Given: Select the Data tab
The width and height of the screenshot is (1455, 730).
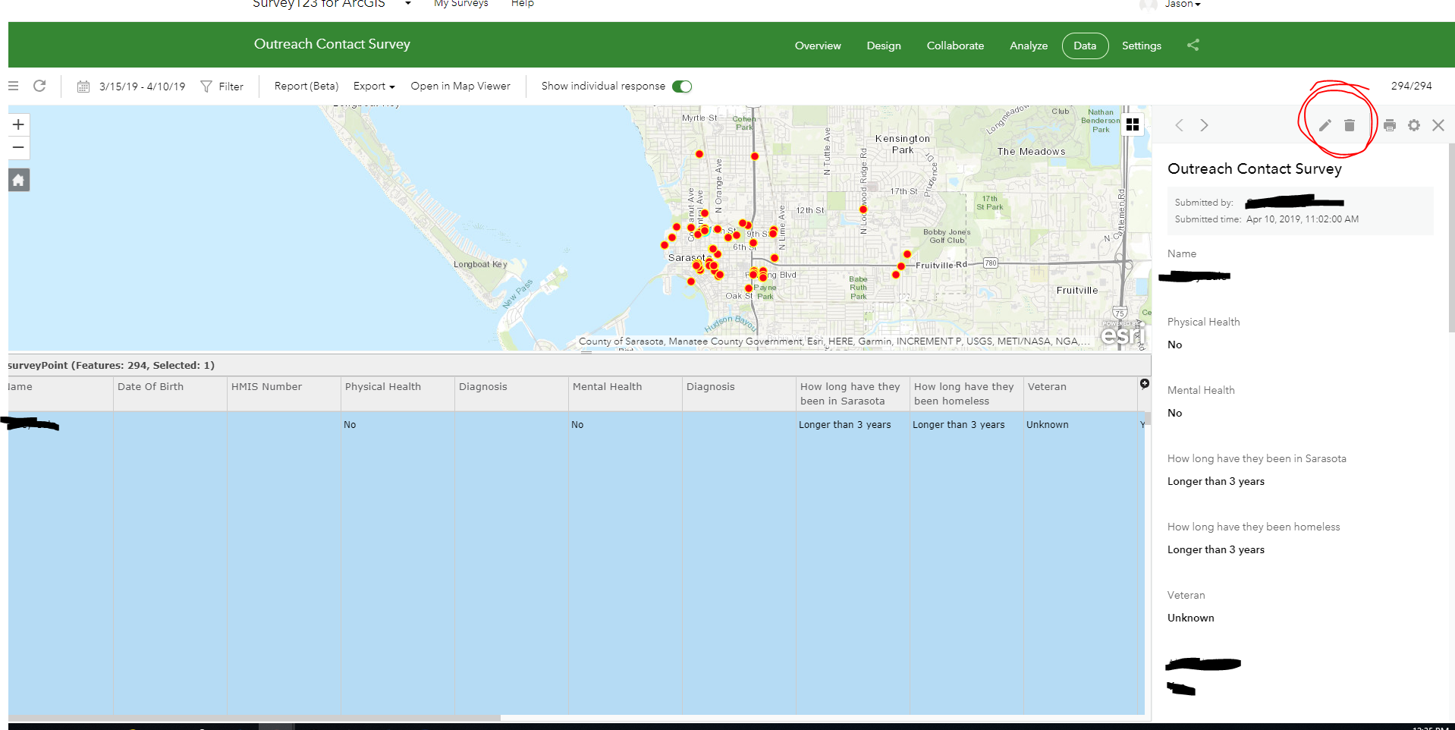Looking at the screenshot, I should point(1085,46).
